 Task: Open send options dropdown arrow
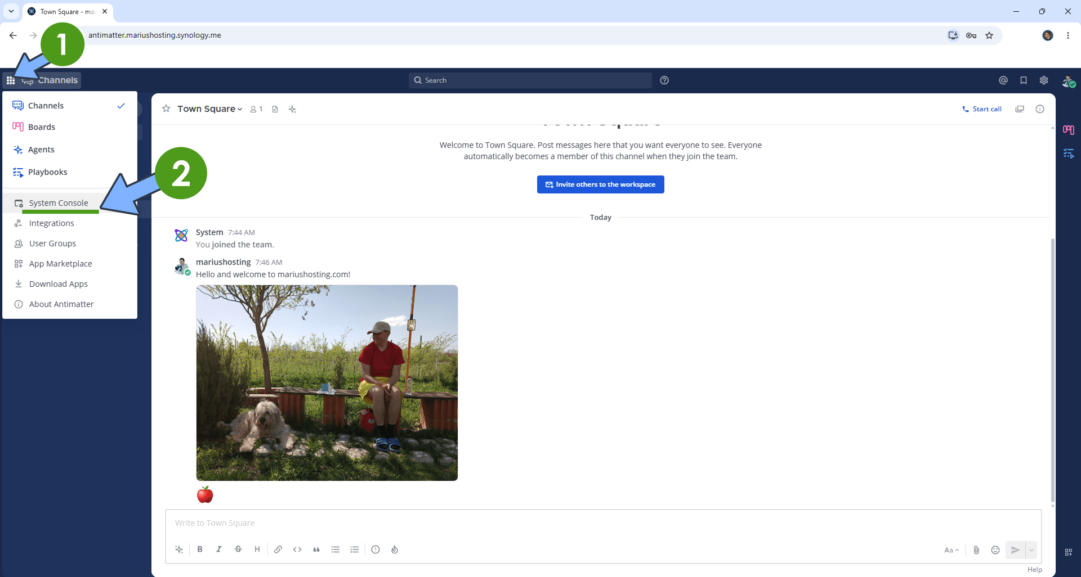click(x=1031, y=550)
